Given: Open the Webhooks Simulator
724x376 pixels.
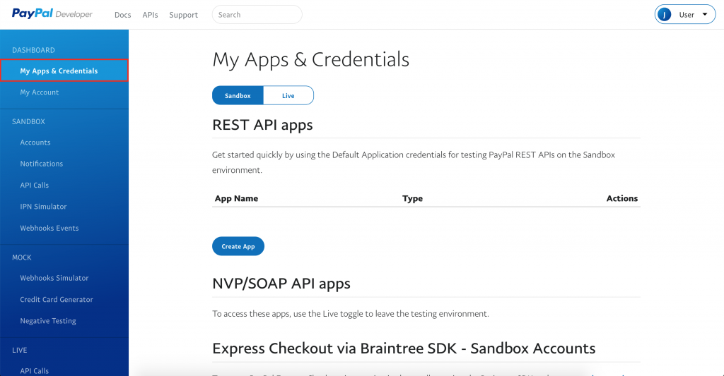Looking at the screenshot, I should [x=54, y=278].
